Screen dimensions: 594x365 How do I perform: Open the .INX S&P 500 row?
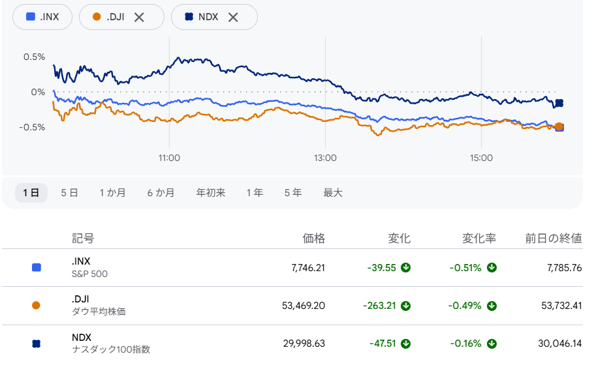coord(292,268)
